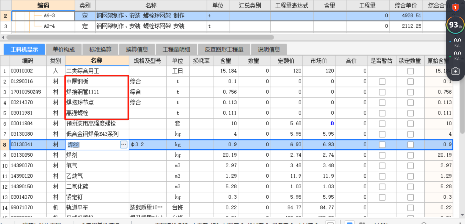Viewport: 465px width, 224px height.
Task: Click the left arrow of the horizontal scrollbar
Action: click(3, 37)
